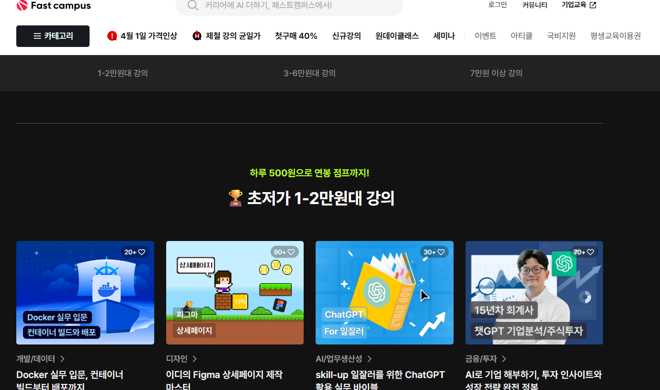This screenshot has height=390, width=660.
Task: Click the hamburger icon in 카테고리 button
Action: click(37, 36)
